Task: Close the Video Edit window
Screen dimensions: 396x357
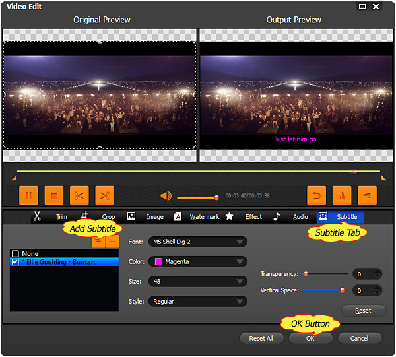Action: coord(376,7)
